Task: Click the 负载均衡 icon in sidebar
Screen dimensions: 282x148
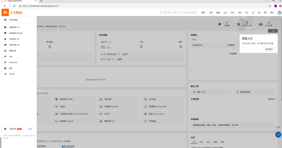Action: 5,51
